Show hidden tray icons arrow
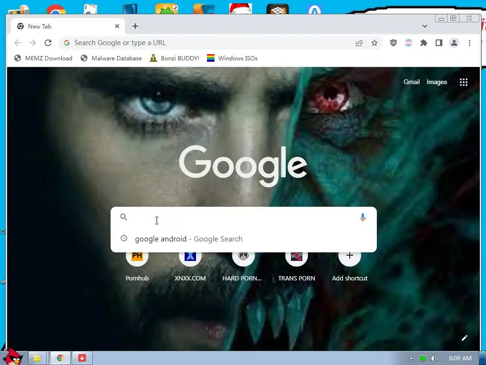 click(x=411, y=358)
